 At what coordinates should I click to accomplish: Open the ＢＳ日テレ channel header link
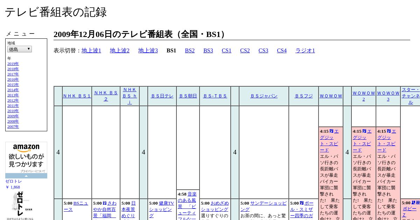[162, 96]
